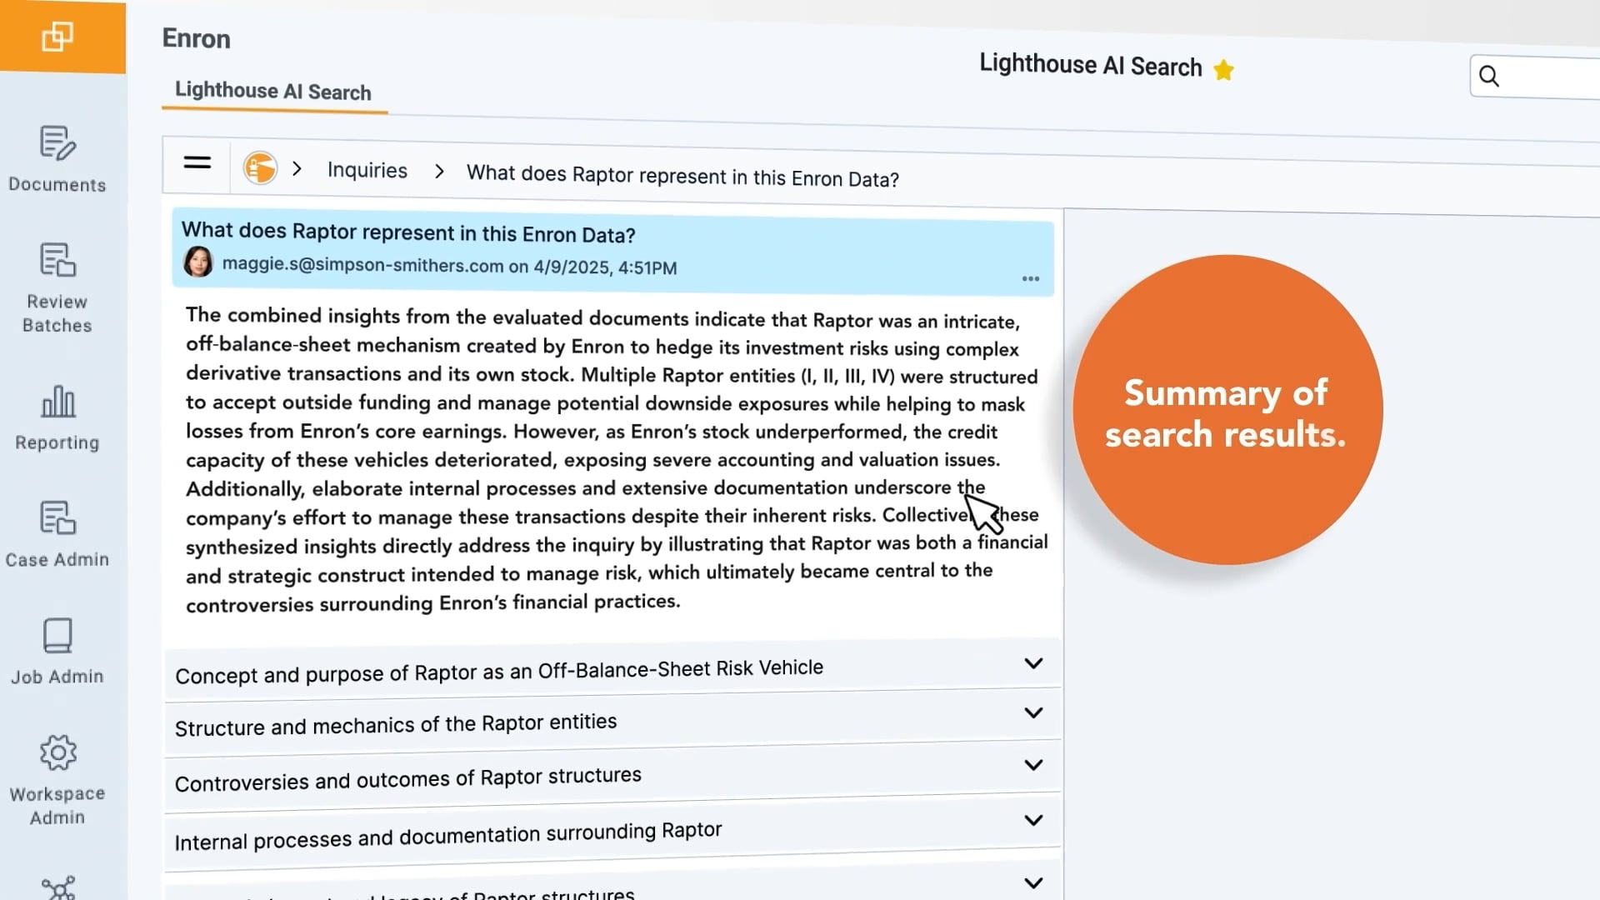Open Reporting in the sidebar

pos(57,418)
